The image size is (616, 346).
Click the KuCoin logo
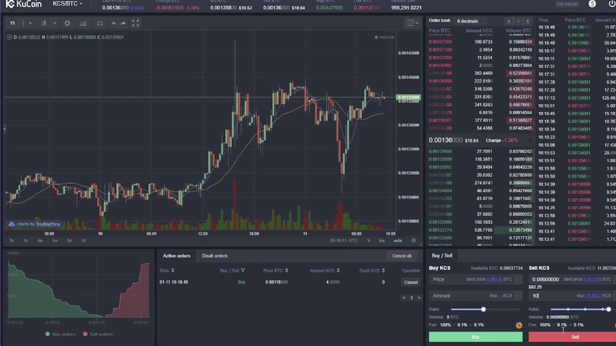(x=24, y=4)
